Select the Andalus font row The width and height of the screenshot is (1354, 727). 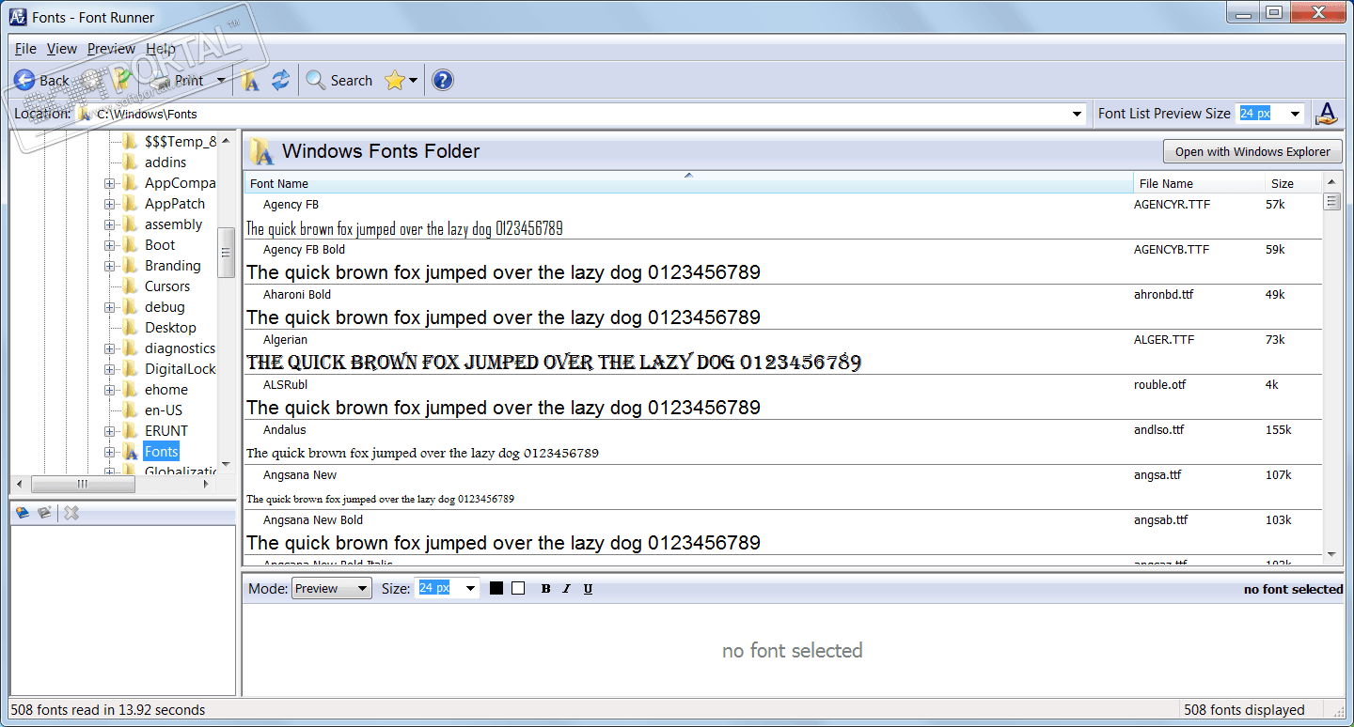click(782, 441)
